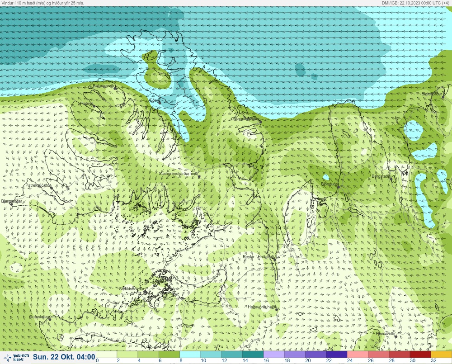Click the dark red 30–32 m/s legend swatch
Screen dimensions: 452x364
[420, 355]
